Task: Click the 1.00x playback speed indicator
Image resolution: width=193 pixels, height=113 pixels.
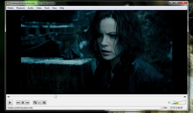Action: click(x=165, y=108)
